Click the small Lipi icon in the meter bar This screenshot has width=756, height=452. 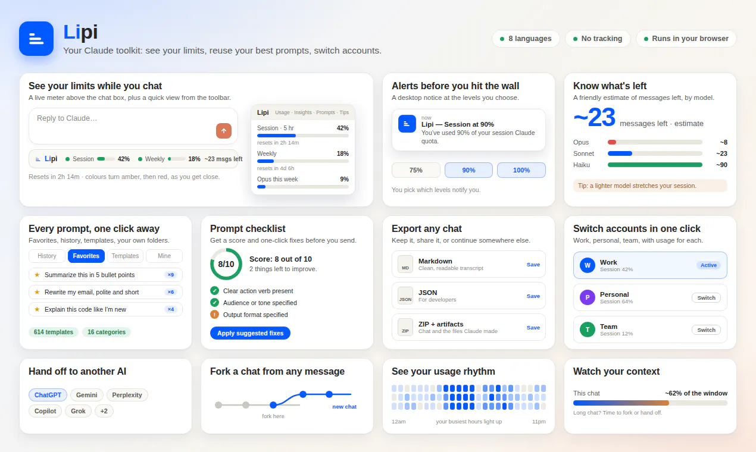[38, 159]
